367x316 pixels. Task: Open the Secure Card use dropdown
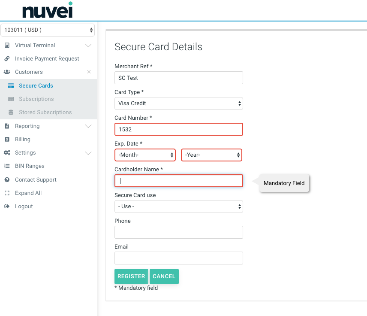[x=178, y=207]
